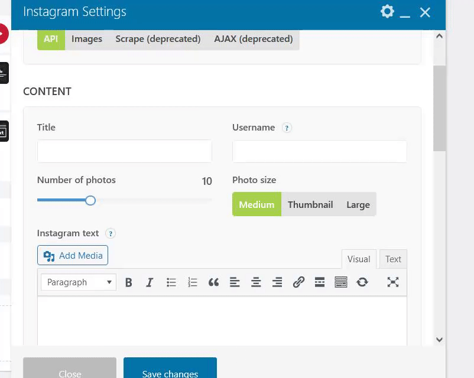Choose the Large photo size
Screen dimensions: 474x378
[358, 204]
